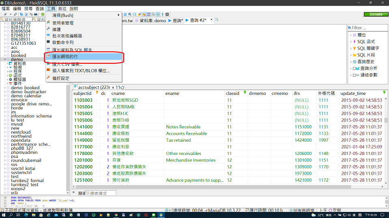Tick the 連結參數 checkbox
The image size is (389, 218).
coord(355,75)
